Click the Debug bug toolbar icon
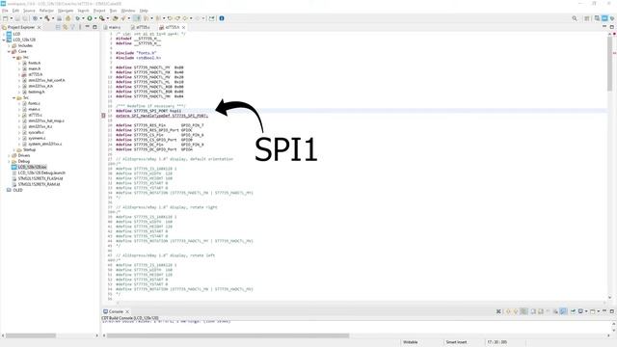 [77, 18]
